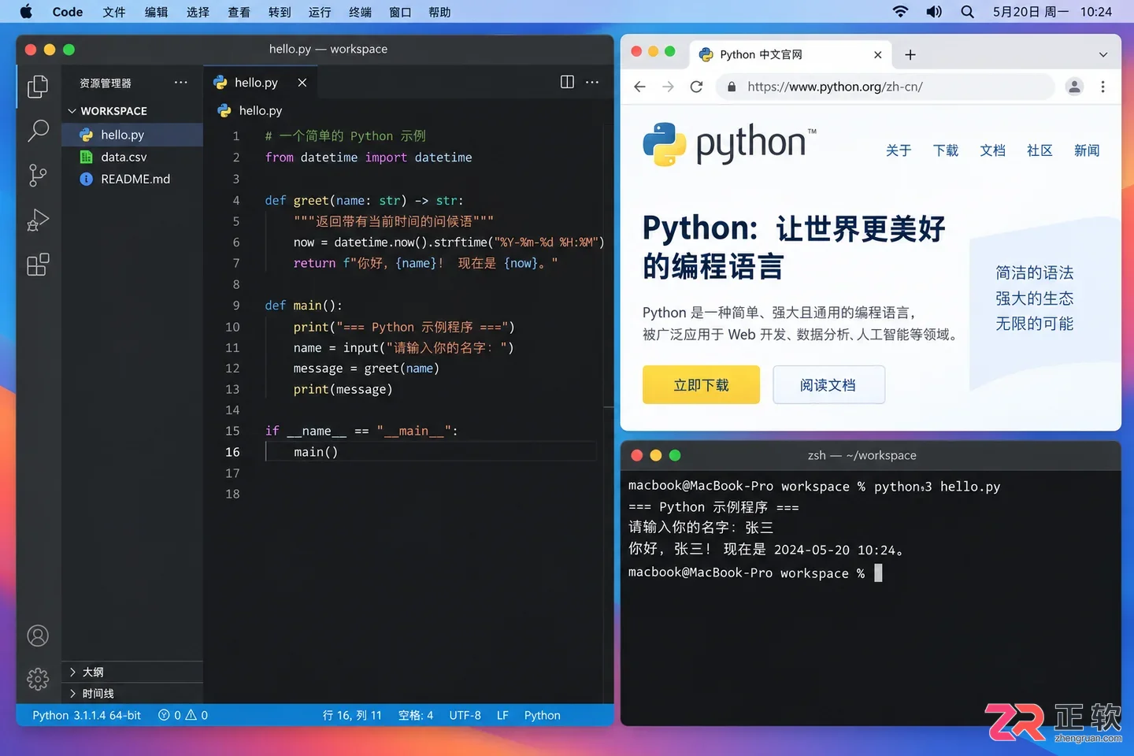Image resolution: width=1134 pixels, height=756 pixels.
Task: Change the UTF-8 encoding in status bar
Action: [x=465, y=715]
